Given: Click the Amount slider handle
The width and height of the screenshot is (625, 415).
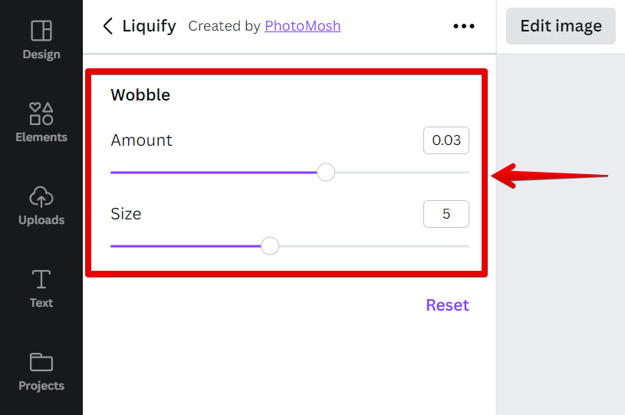Looking at the screenshot, I should pos(326,172).
